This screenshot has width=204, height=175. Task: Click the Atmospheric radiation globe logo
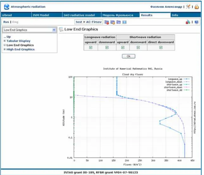coord(7,7)
